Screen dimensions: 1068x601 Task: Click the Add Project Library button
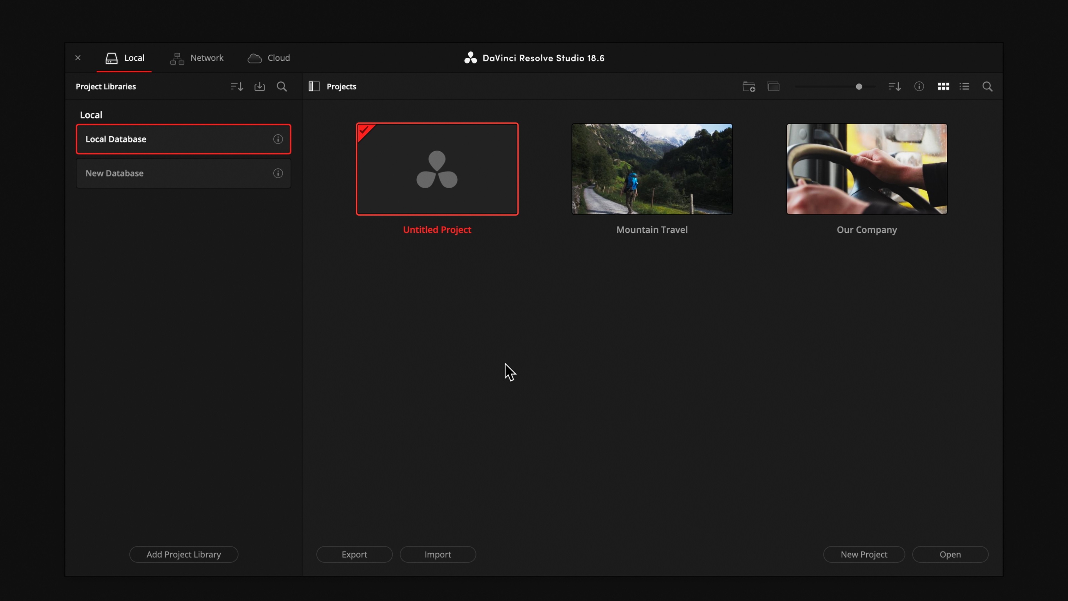pos(184,555)
